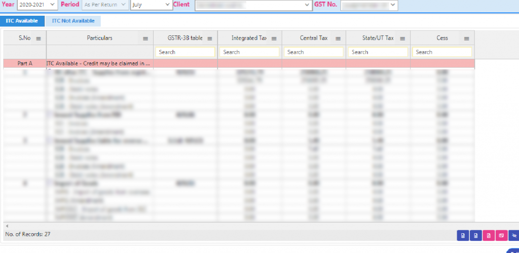Open the Integrated Tax column menu icon
This screenshot has width=519, height=253.
pos(274,39)
